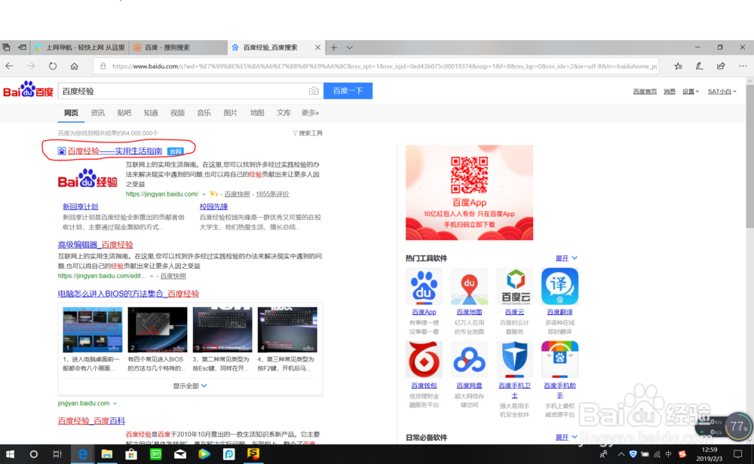Open 消息 link in header

click(x=670, y=91)
